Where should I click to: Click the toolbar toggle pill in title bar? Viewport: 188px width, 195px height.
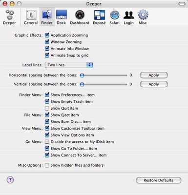coord(182,3)
